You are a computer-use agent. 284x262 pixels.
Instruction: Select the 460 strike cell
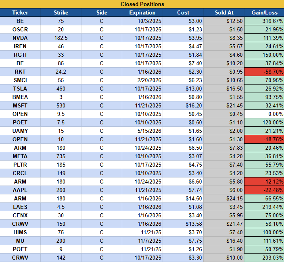[61, 89]
